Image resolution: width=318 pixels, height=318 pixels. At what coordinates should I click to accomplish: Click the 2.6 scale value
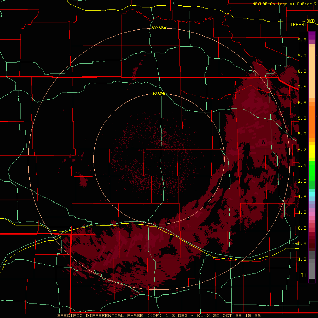coord(302,181)
